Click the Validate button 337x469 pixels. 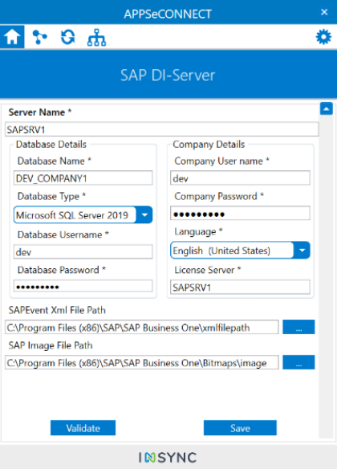point(83,428)
